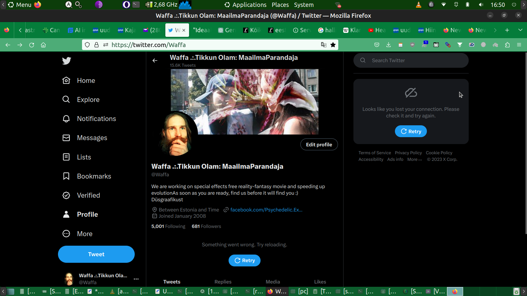The width and height of the screenshot is (527, 296).
Task: Click the blue Tweet button
Action: 96,254
